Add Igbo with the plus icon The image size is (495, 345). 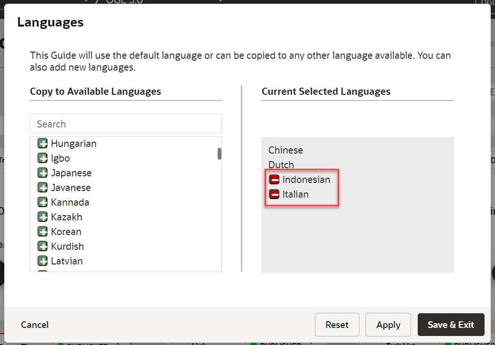pos(42,158)
